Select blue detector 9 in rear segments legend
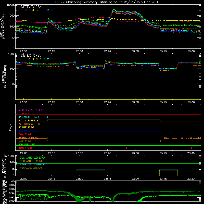204x204 pixels. (x=52, y=59)
